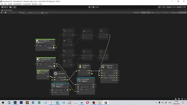Screen dimensions: 187x105
Task: Open the Window menu
Action: click(x=34, y=4)
